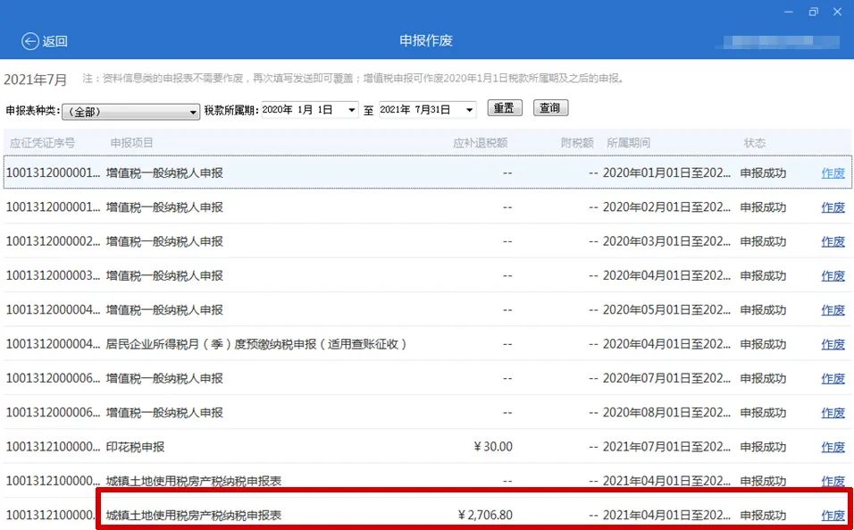Click the 所属期间 column header
The width and height of the screenshot is (854, 530).
[628, 143]
